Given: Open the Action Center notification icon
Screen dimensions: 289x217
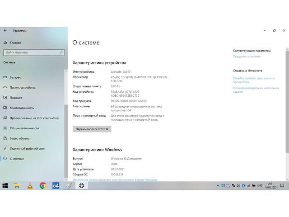Looking at the screenshot, I should [x=282, y=186].
